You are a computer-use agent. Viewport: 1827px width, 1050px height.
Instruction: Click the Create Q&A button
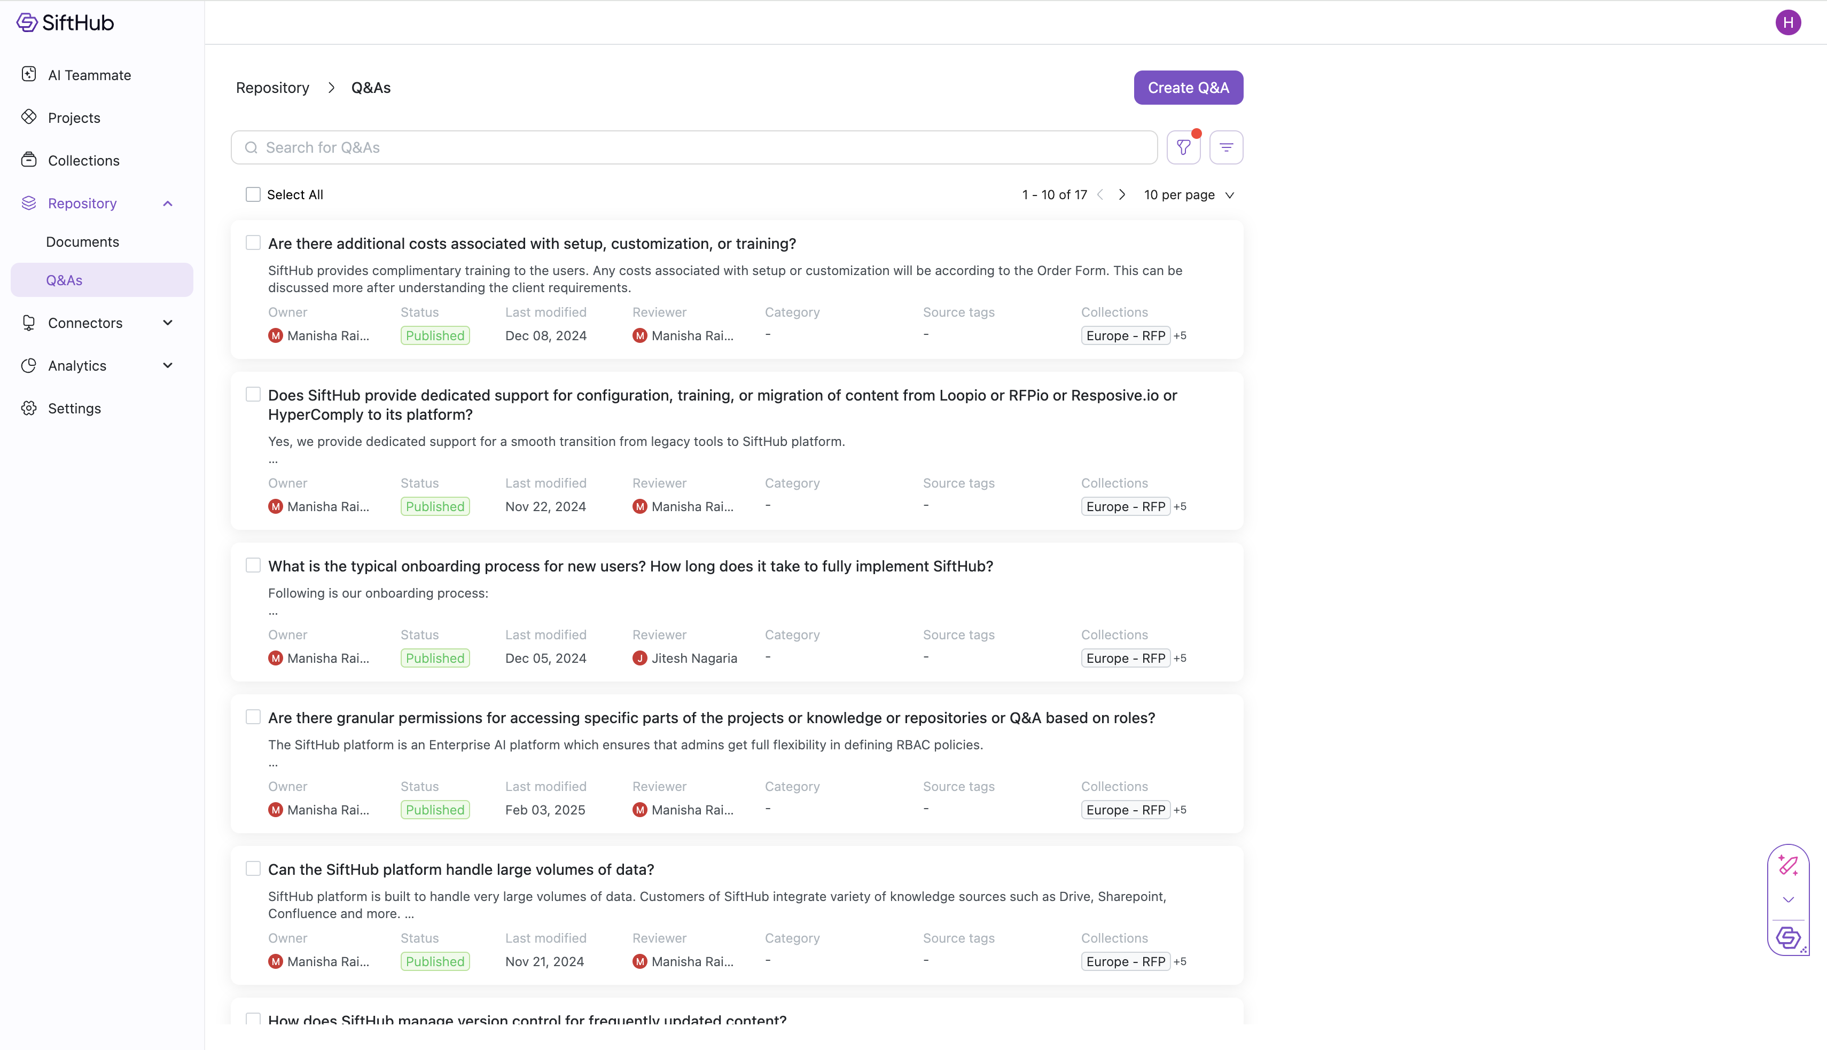click(1187, 87)
